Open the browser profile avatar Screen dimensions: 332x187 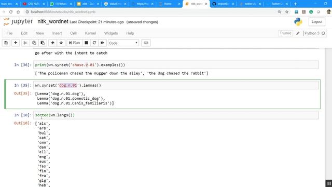click(329, 12)
